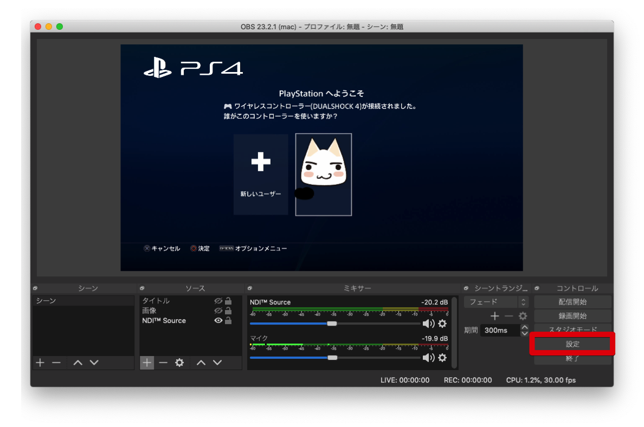Mute the マイク audio channel
Image resolution: width=644 pixels, height=427 pixels.
[x=428, y=358]
